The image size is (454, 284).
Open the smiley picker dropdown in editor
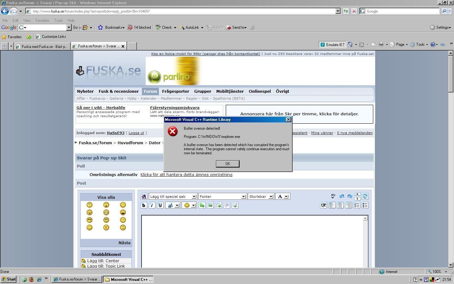click(189, 205)
